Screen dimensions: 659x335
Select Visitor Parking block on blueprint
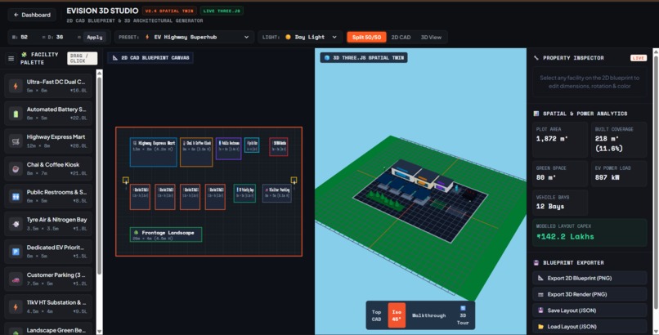point(277,193)
